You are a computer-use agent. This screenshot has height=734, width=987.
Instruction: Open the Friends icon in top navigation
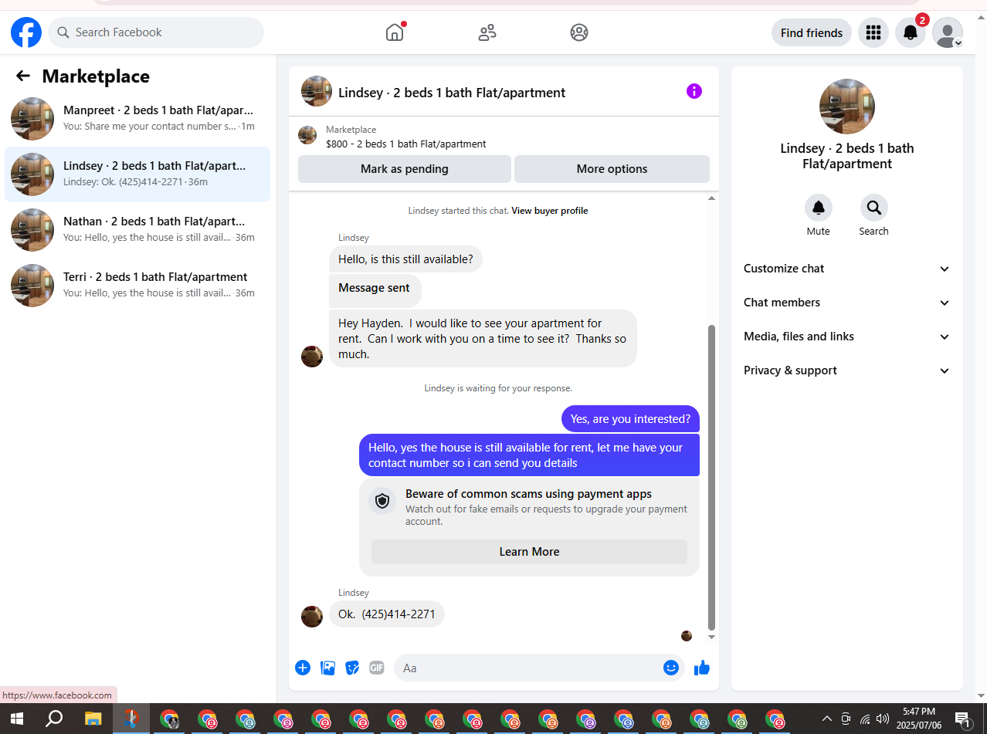click(x=487, y=32)
